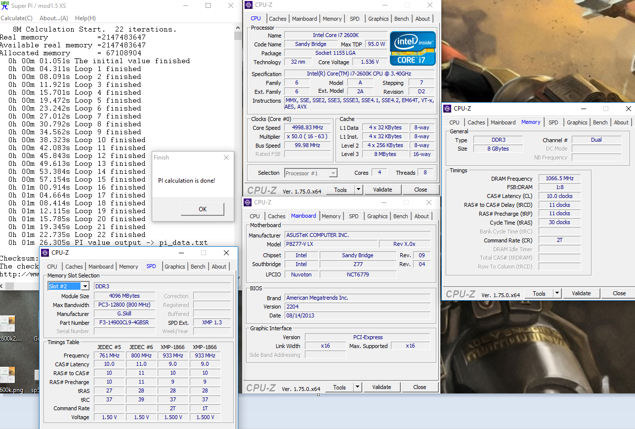This screenshot has height=429, width=635.
Task: Click CPU-Z icon in CPU window title bar
Action: tap(249, 5)
